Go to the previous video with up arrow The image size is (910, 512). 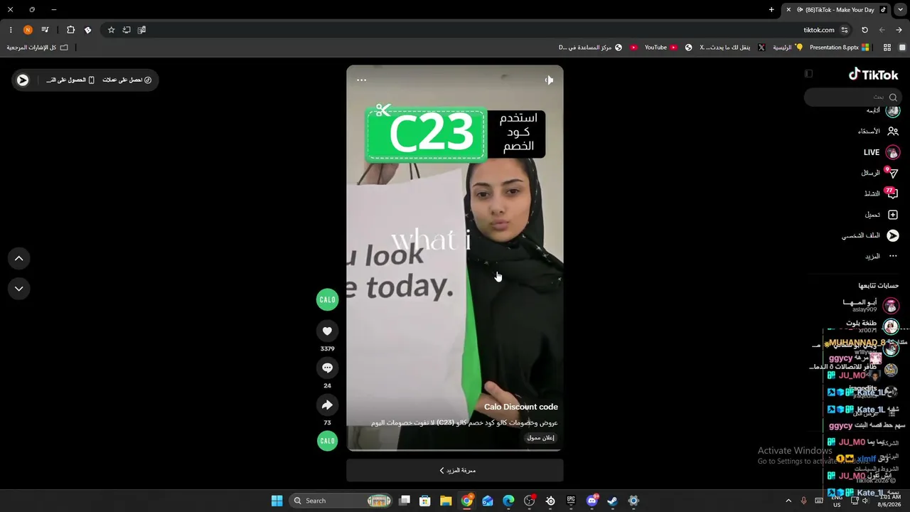pos(19,258)
